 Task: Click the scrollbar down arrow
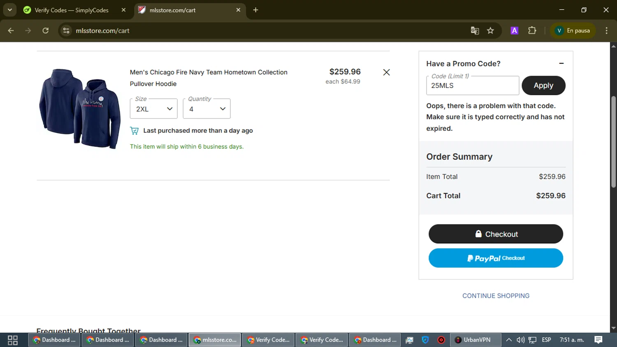613,328
